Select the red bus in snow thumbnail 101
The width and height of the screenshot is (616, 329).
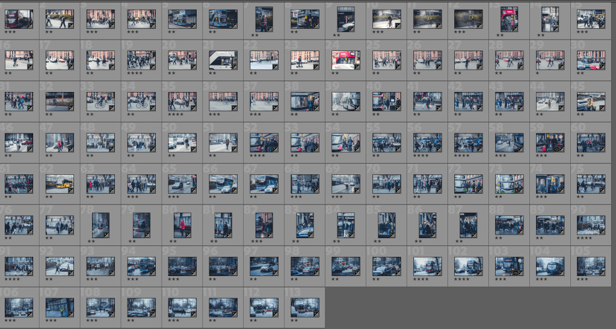click(x=427, y=266)
